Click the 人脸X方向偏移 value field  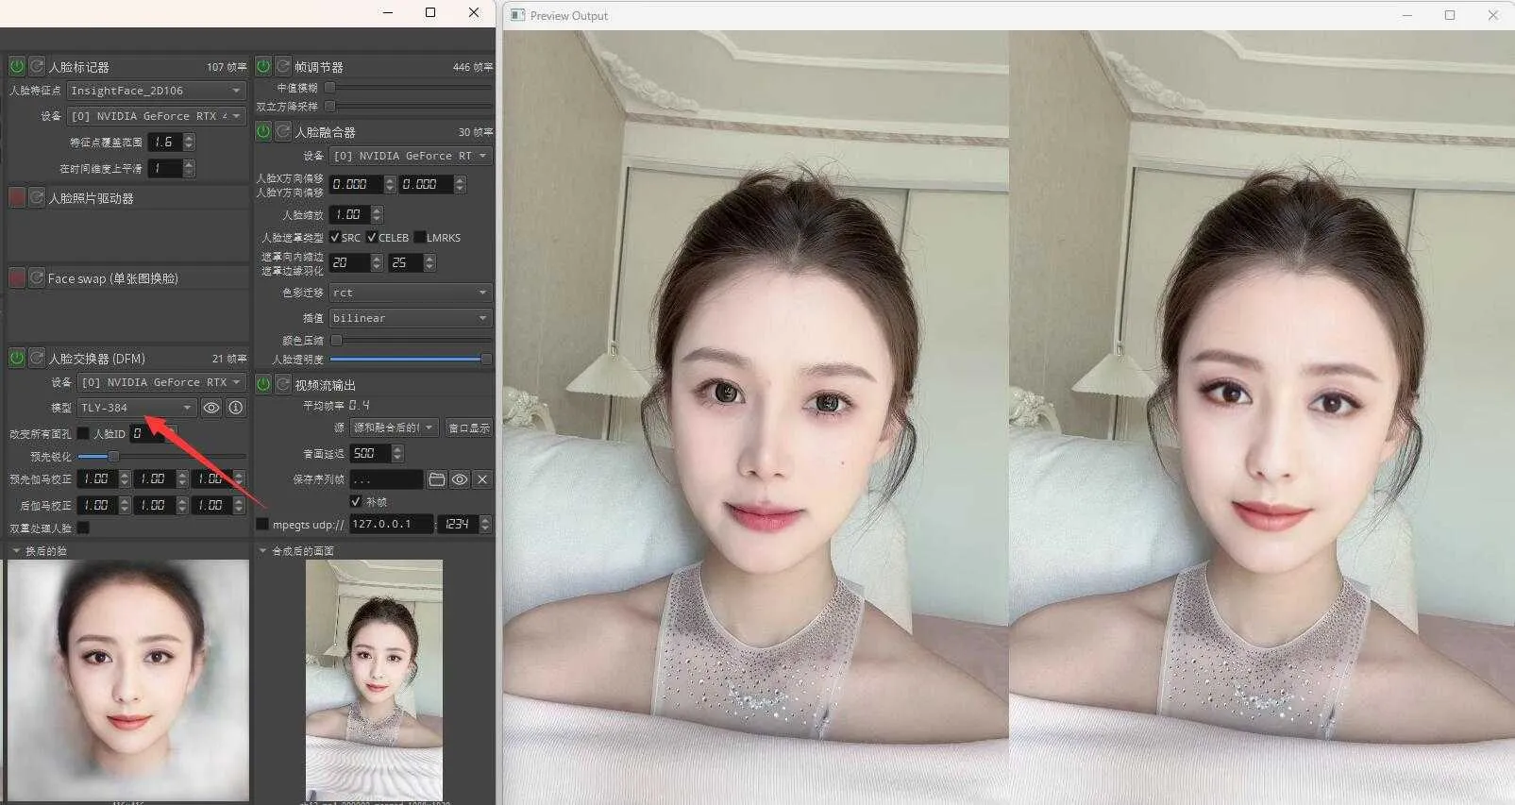click(357, 184)
